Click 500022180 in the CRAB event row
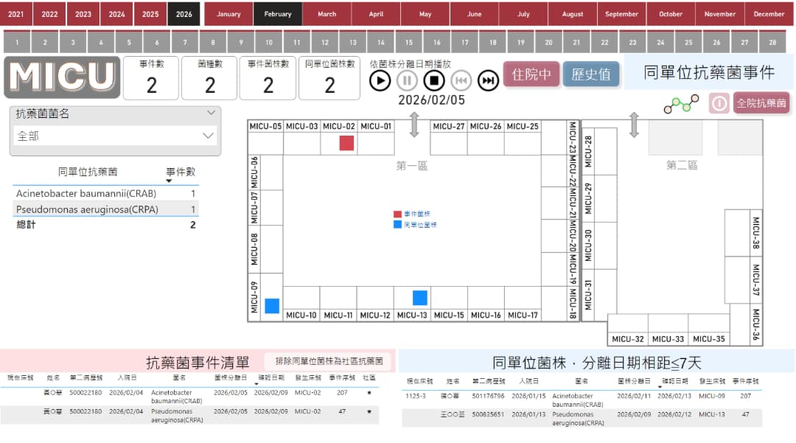 point(85,393)
